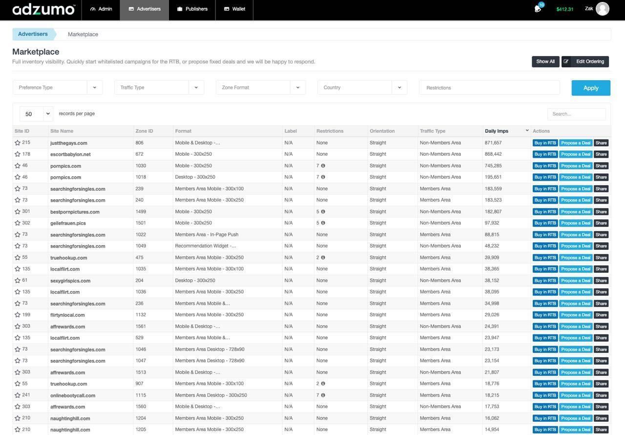Toggle favorite star for flirtynlocal.com

(18, 315)
